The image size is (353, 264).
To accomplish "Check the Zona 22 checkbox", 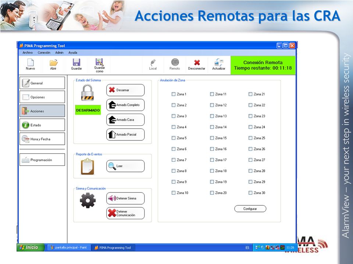I will 250,105.
